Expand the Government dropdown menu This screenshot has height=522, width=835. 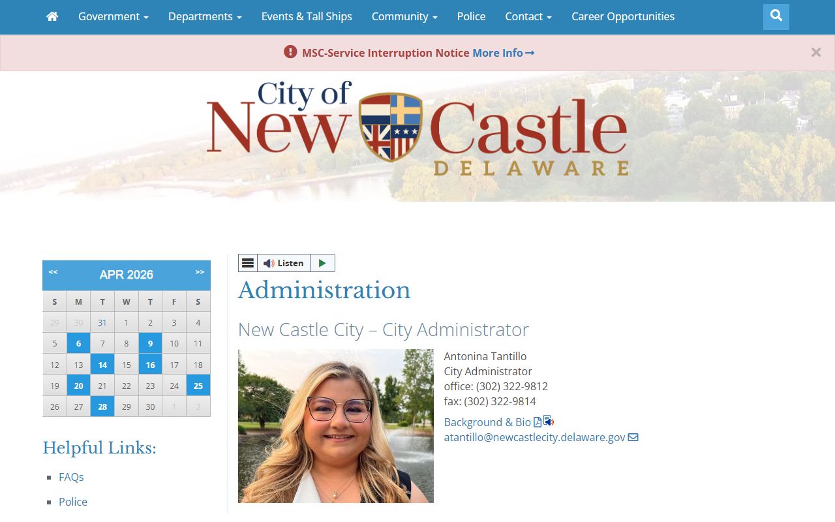(114, 16)
